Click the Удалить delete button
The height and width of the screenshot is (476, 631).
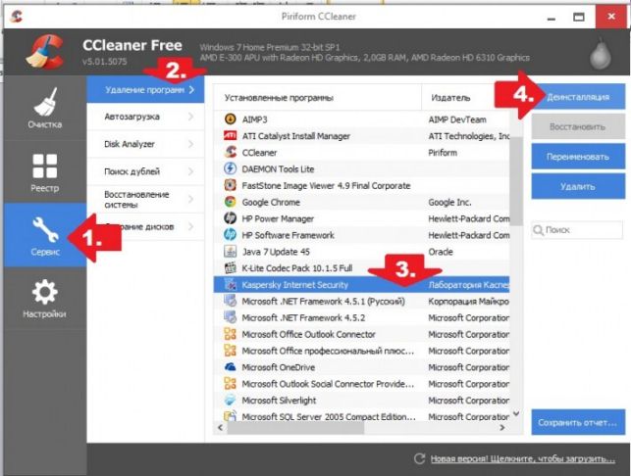click(x=578, y=186)
